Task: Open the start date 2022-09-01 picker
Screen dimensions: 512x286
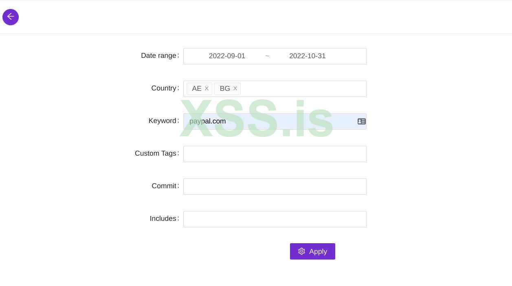Action: (227, 56)
